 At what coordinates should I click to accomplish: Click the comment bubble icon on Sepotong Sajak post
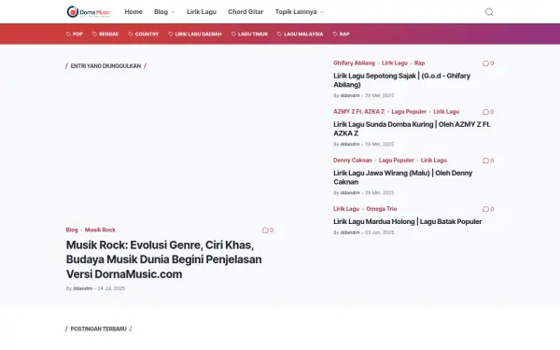coord(485,63)
